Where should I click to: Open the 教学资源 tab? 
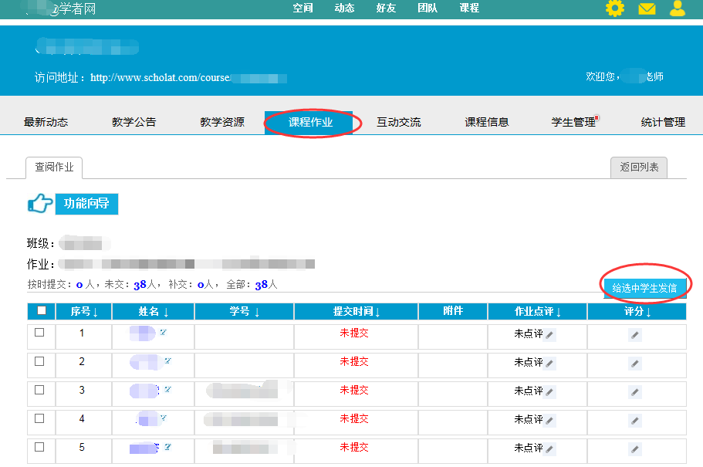pyautogui.click(x=222, y=122)
